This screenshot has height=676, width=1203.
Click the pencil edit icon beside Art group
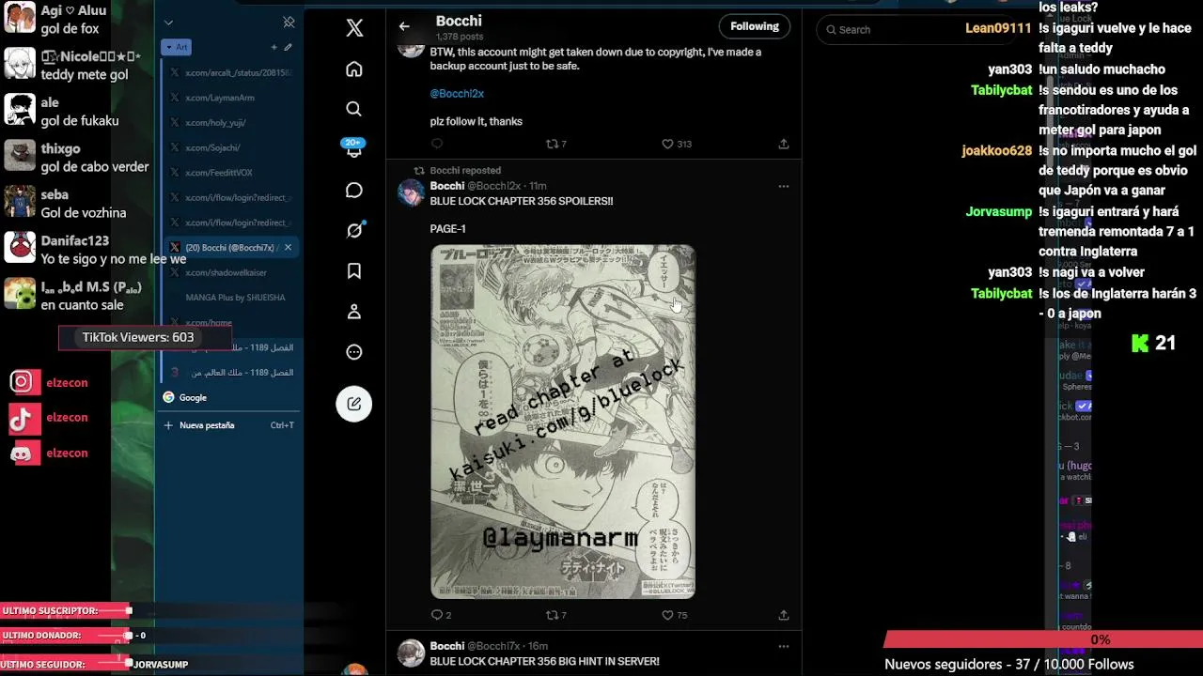[289, 47]
